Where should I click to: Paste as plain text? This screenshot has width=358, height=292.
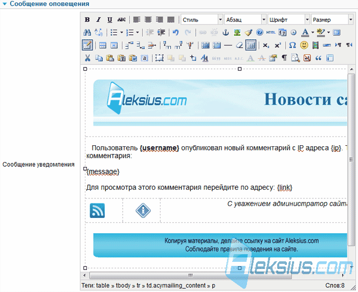click(122, 58)
